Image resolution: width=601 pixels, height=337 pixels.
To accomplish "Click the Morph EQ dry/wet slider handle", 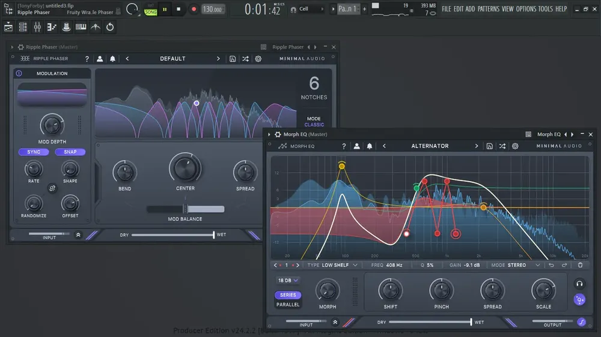I will point(471,322).
